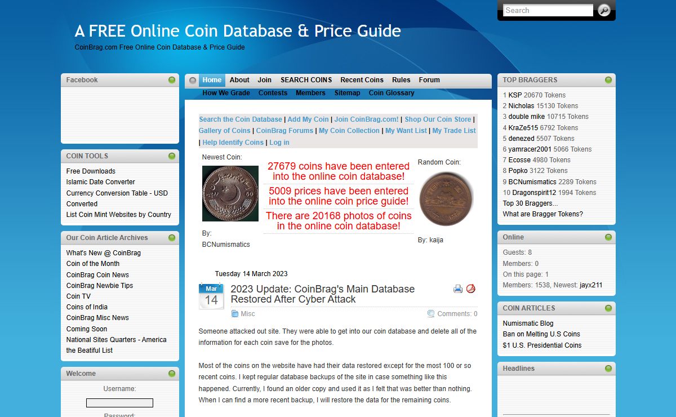Open the Rules menu item
The height and width of the screenshot is (417, 676).
click(x=401, y=80)
